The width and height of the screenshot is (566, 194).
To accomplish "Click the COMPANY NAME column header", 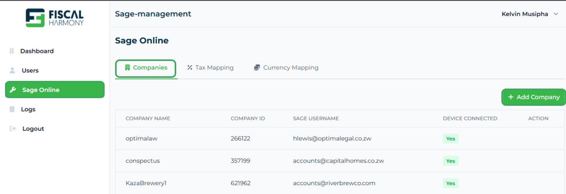I will (x=148, y=118).
